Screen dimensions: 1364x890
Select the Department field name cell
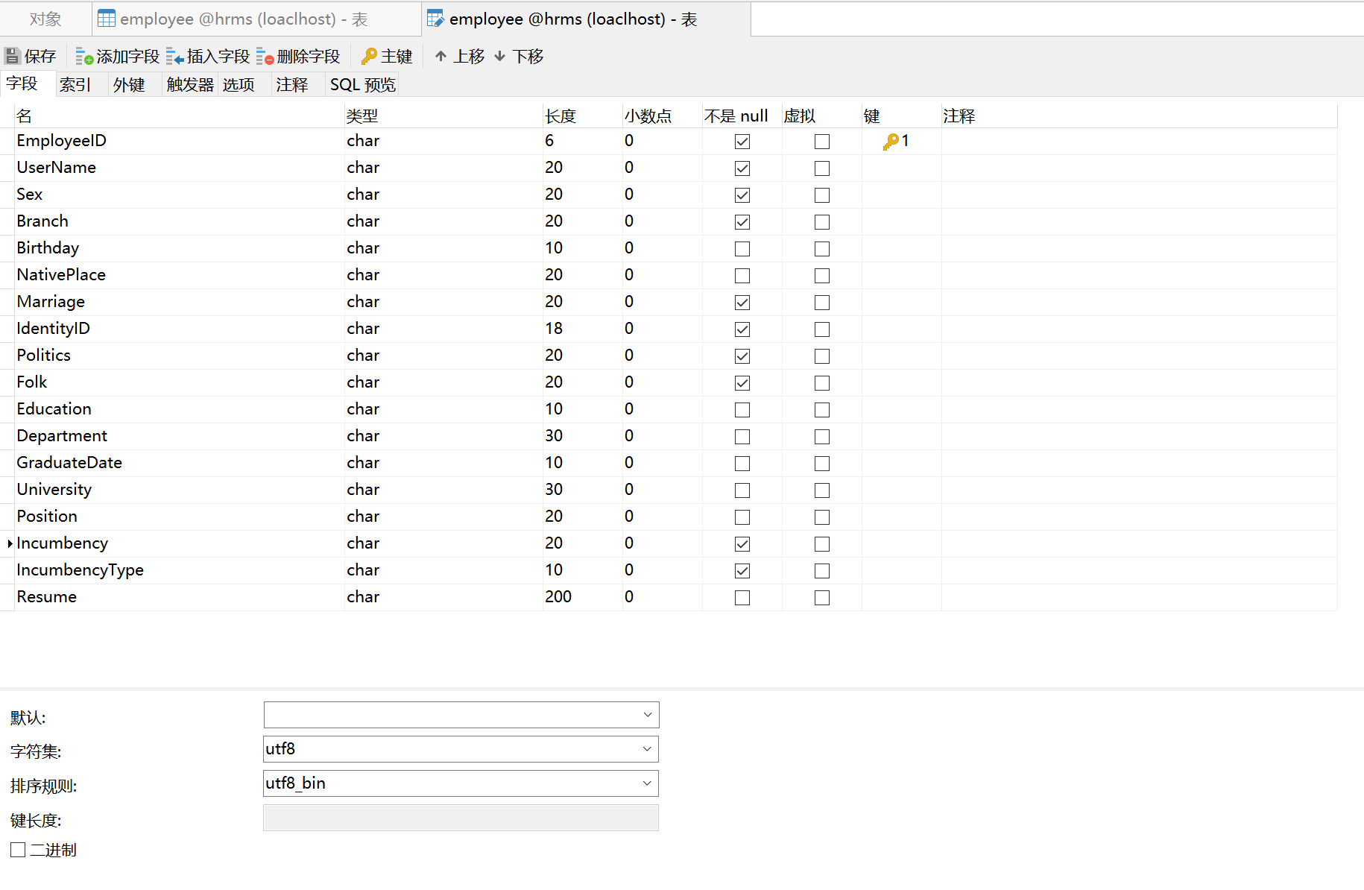[179, 436]
